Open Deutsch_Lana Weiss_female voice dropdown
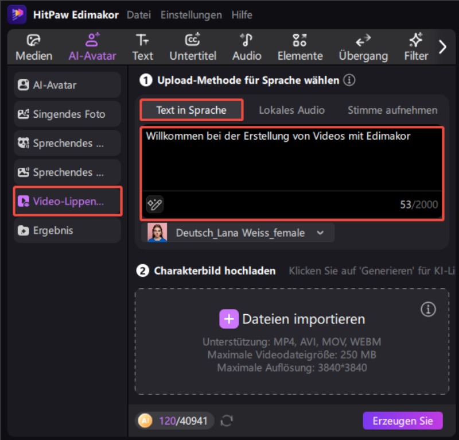Screen dimensions: 459x440 [238, 233]
